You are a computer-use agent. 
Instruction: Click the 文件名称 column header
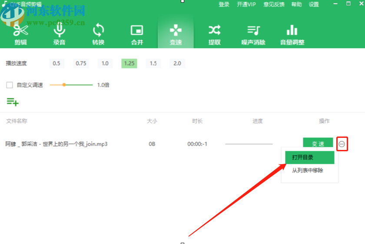point(17,121)
